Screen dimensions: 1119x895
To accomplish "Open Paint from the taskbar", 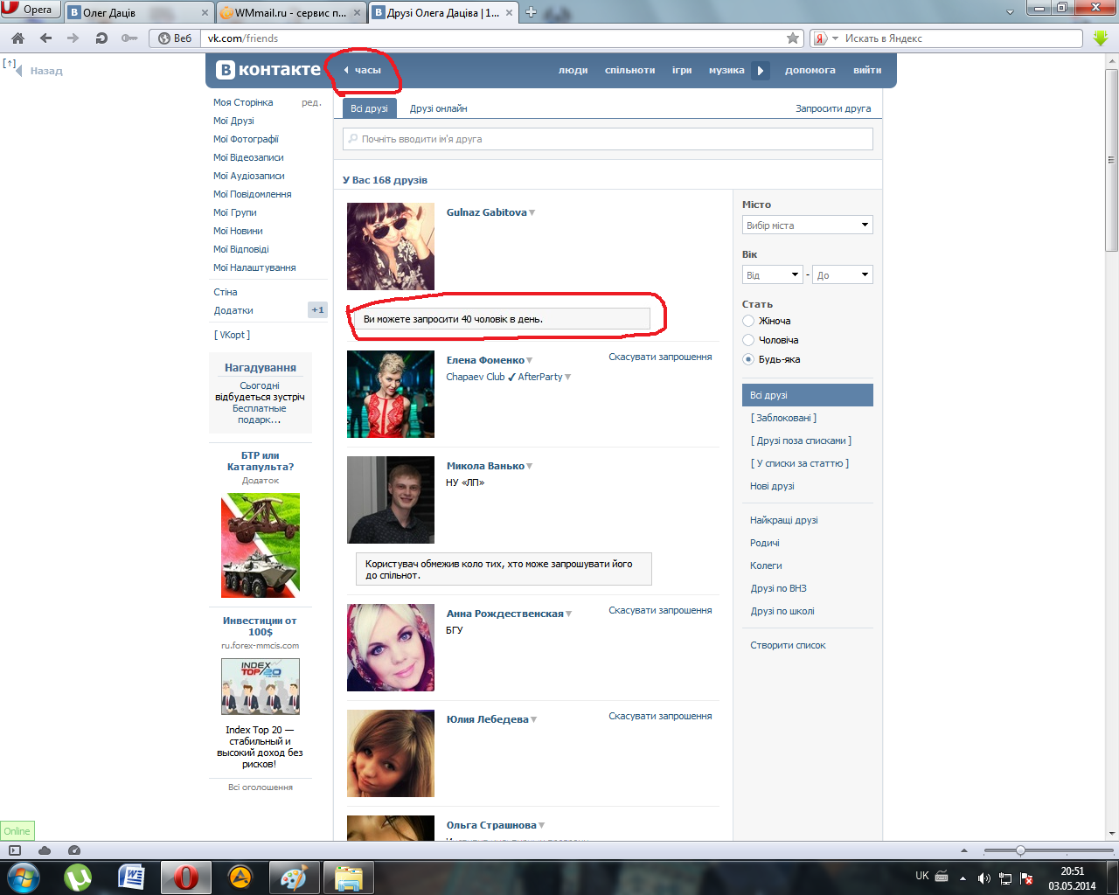I will pyautogui.click(x=294, y=877).
